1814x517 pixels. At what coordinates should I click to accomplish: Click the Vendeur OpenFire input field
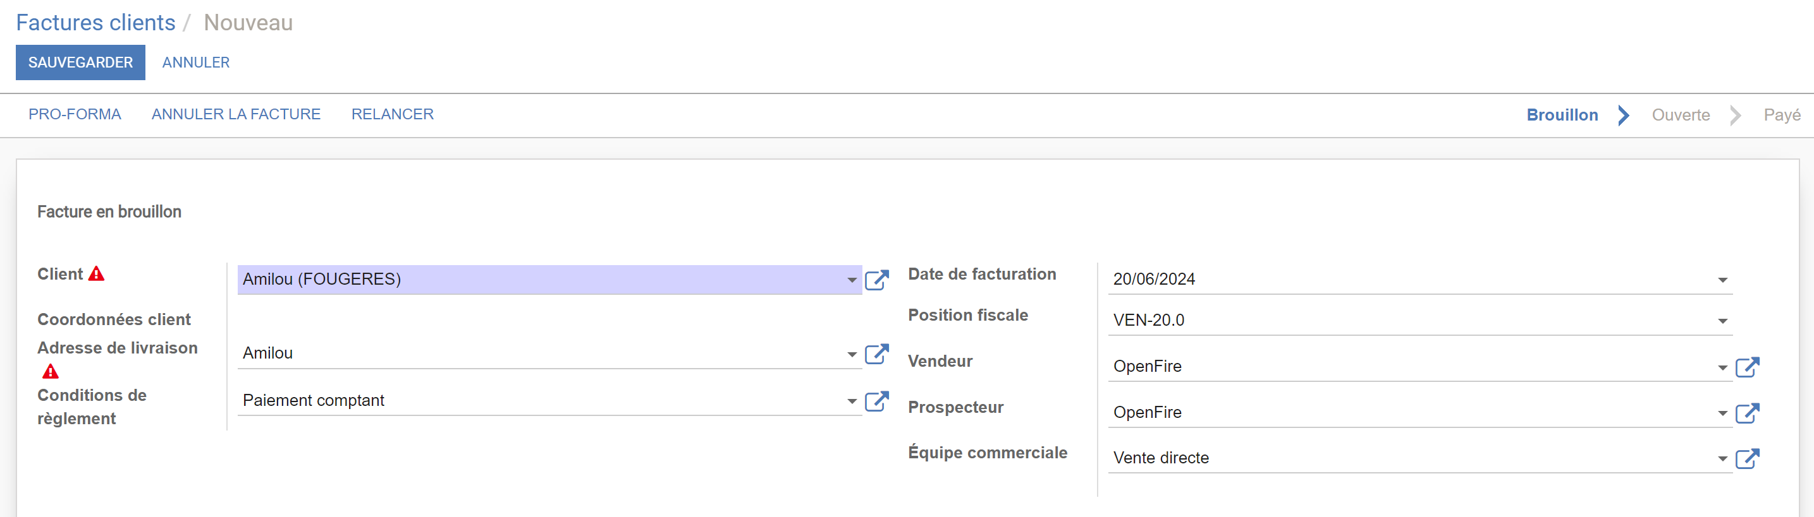tap(1411, 367)
